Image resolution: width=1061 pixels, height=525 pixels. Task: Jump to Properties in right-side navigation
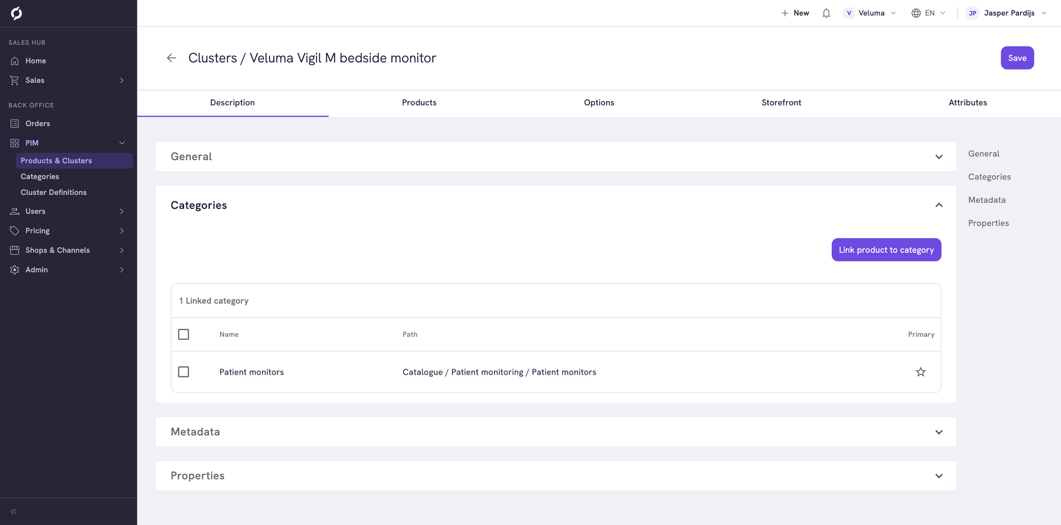988,223
